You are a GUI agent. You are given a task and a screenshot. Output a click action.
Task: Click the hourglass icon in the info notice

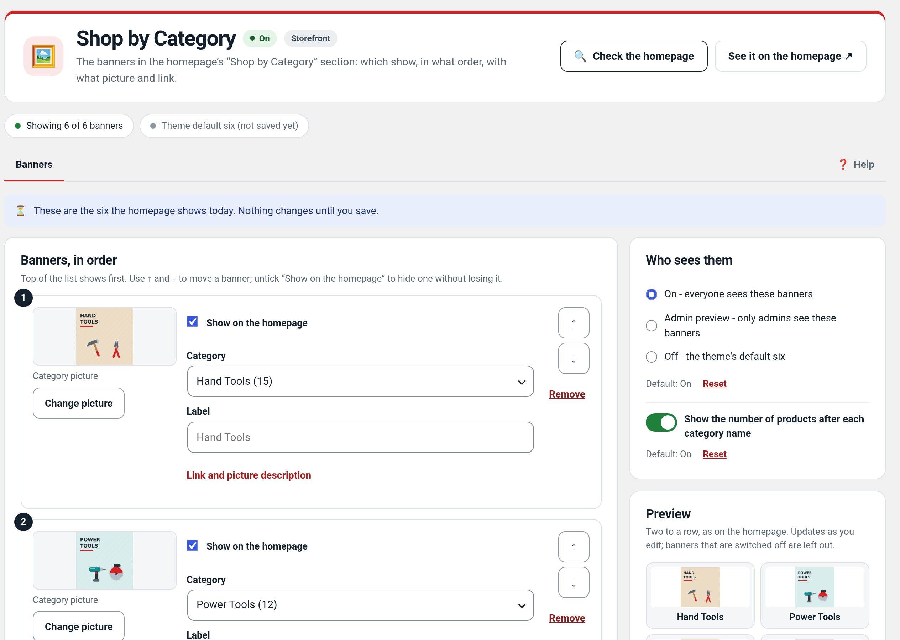(x=21, y=210)
